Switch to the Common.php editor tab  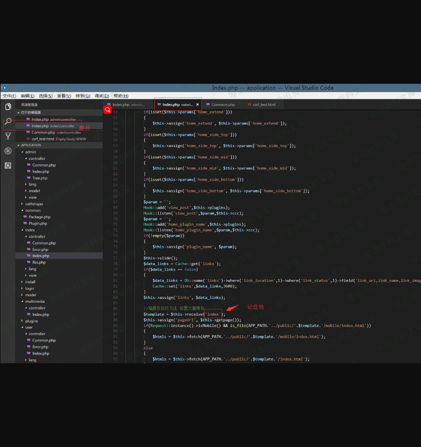pos(223,105)
